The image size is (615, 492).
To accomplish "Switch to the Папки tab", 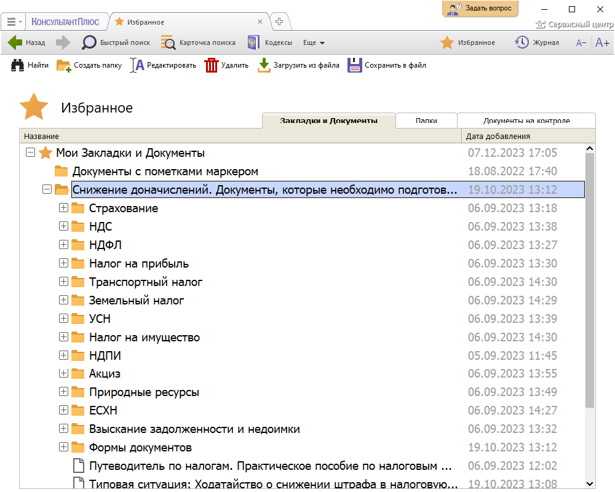I will pyautogui.click(x=426, y=121).
